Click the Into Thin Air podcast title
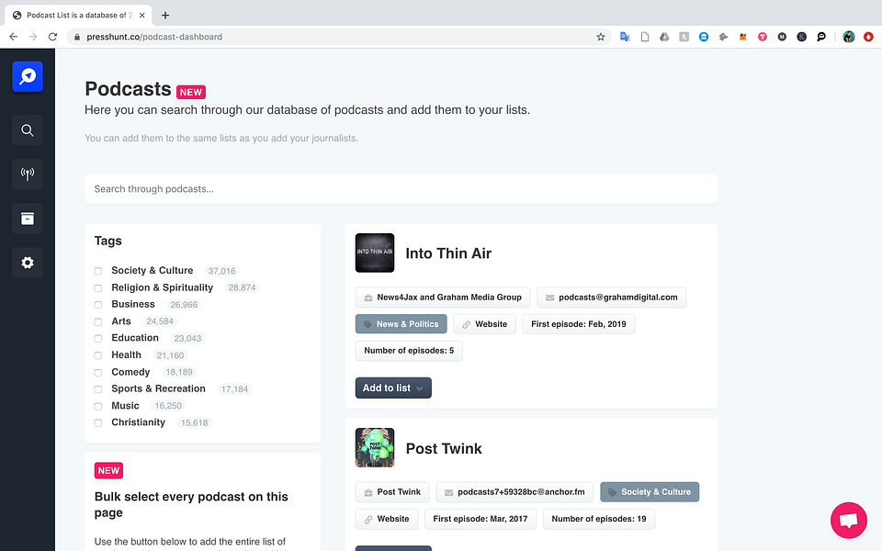The height and width of the screenshot is (551, 882). (448, 253)
